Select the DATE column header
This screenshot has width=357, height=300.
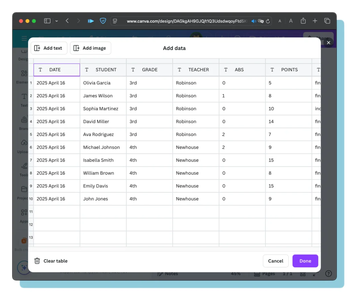click(x=57, y=70)
